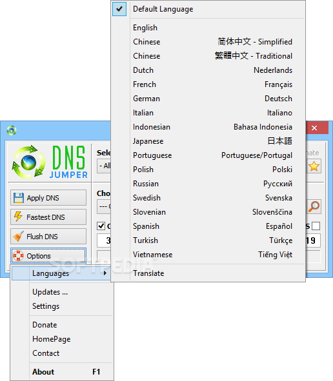Screen dimensions: 333x381
Task: Select English language
Action: (x=208, y=28)
